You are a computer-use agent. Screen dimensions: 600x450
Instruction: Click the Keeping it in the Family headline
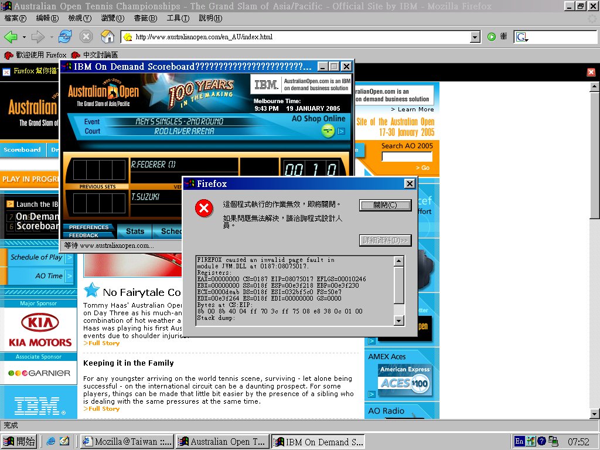[x=128, y=363]
